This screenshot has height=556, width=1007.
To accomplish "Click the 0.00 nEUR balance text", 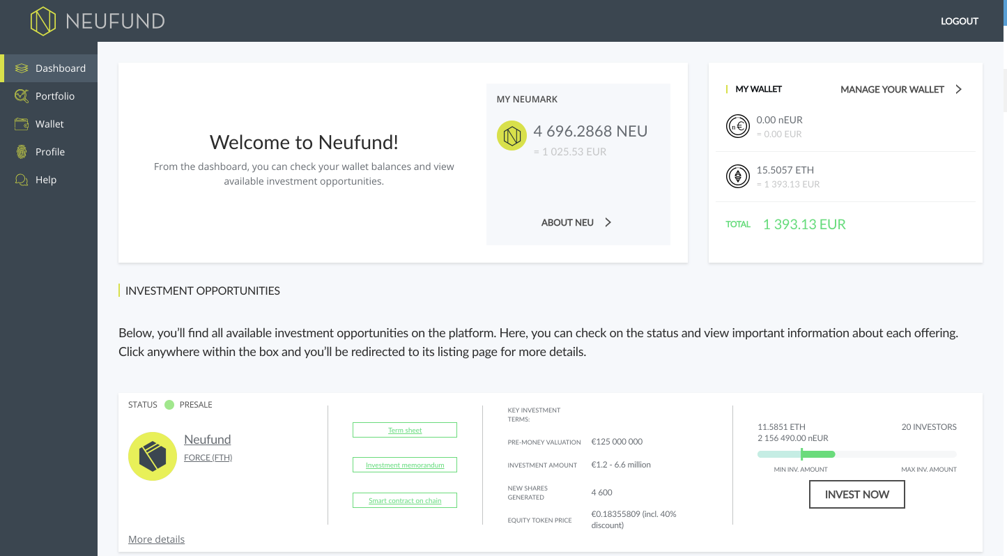I will (779, 120).
